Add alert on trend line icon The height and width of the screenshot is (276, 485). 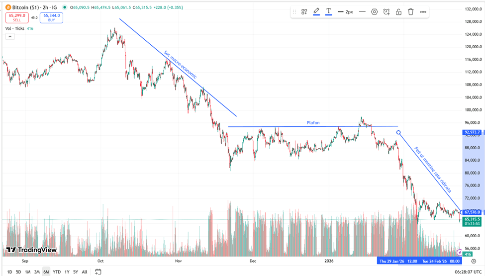click(x=387, y=11)
